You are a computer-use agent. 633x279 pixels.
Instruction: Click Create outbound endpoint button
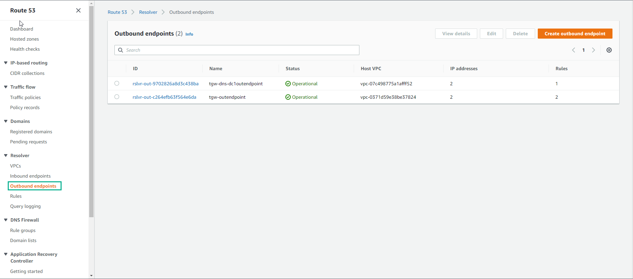(x=575, y=34)
